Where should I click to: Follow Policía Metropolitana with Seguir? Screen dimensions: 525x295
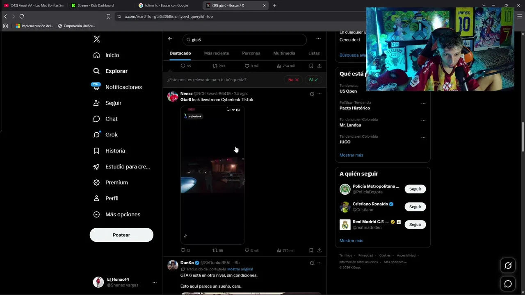click(415, 189)
